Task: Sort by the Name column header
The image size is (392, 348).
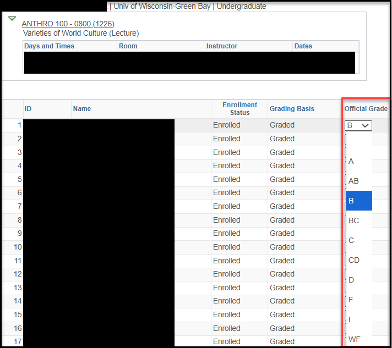Action: coord(82,109)
